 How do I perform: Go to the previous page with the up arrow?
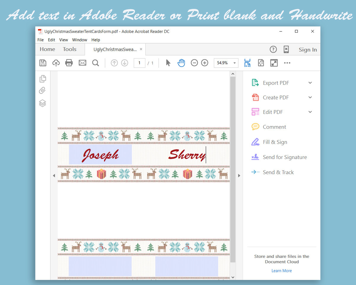pos(114,63)
